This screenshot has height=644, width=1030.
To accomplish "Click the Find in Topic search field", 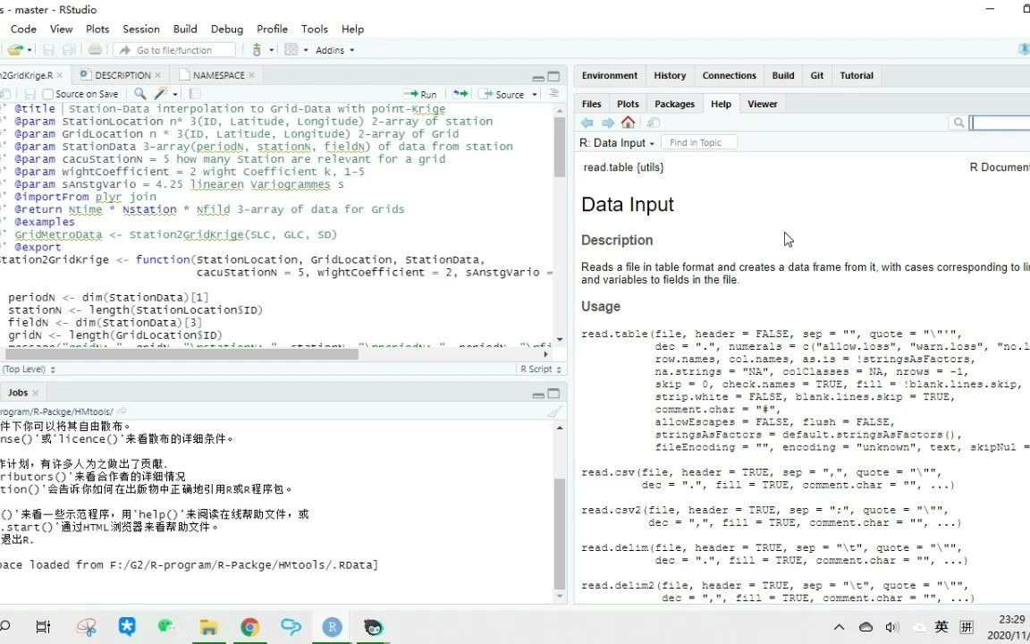I will point(700,142).
